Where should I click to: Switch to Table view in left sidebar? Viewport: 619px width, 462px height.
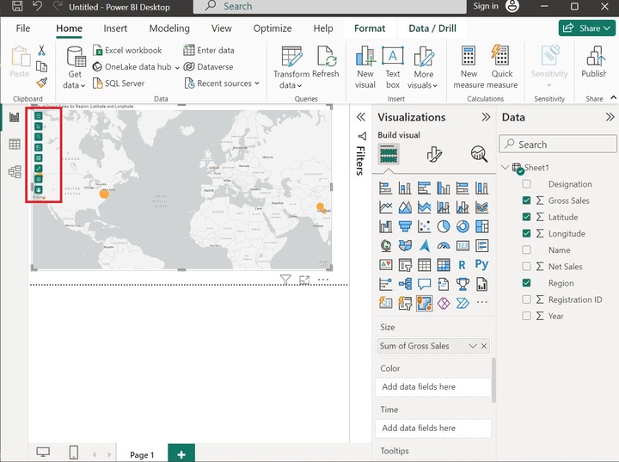[15, 145]
